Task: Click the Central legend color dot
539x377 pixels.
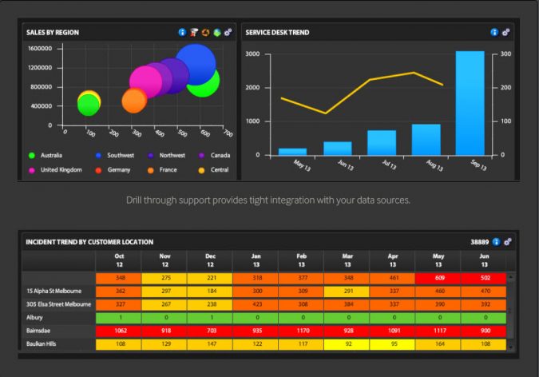Action: pos(201,170)
